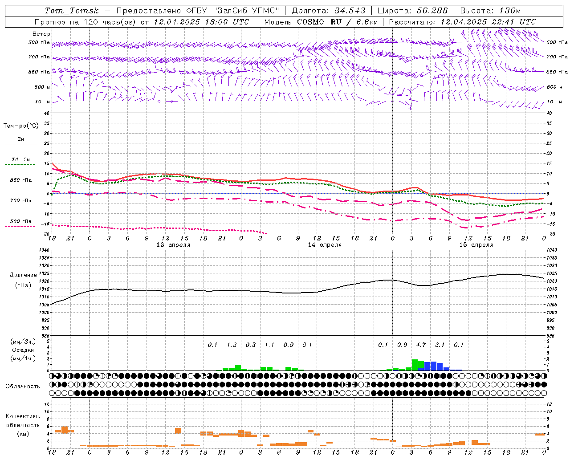Click the Рассчитано: 12.04.2025 22:41 UTC timestamp
570x456 pixels.
462,22
